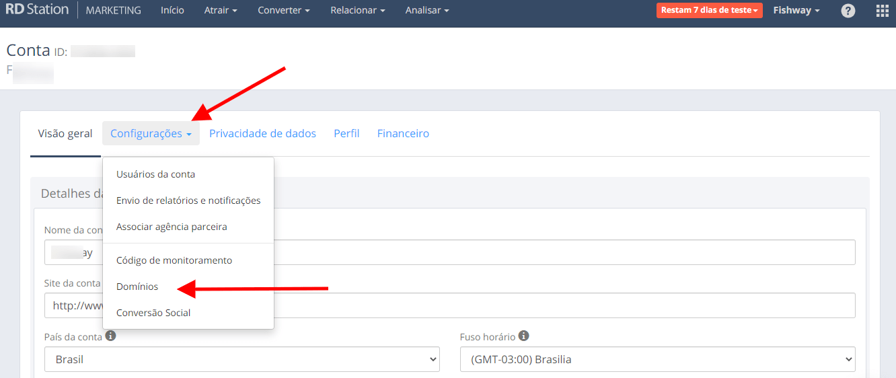Expand the Atrair menu
The height and width of the screenshot is (378, 896).
[x=221, y=11]
